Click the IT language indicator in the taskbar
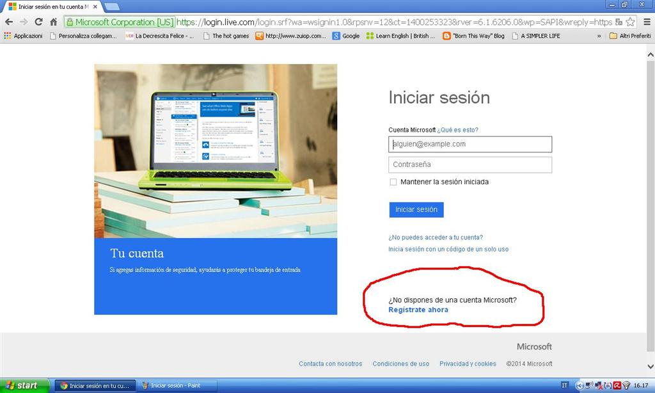Screen dimensions: 655x393 click(565, 385)
